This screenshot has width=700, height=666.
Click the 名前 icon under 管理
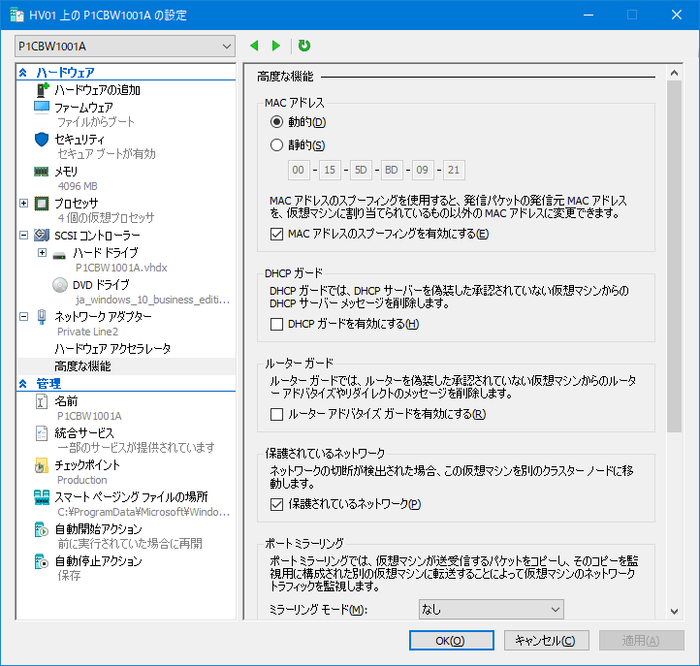(x=41, y=401)
